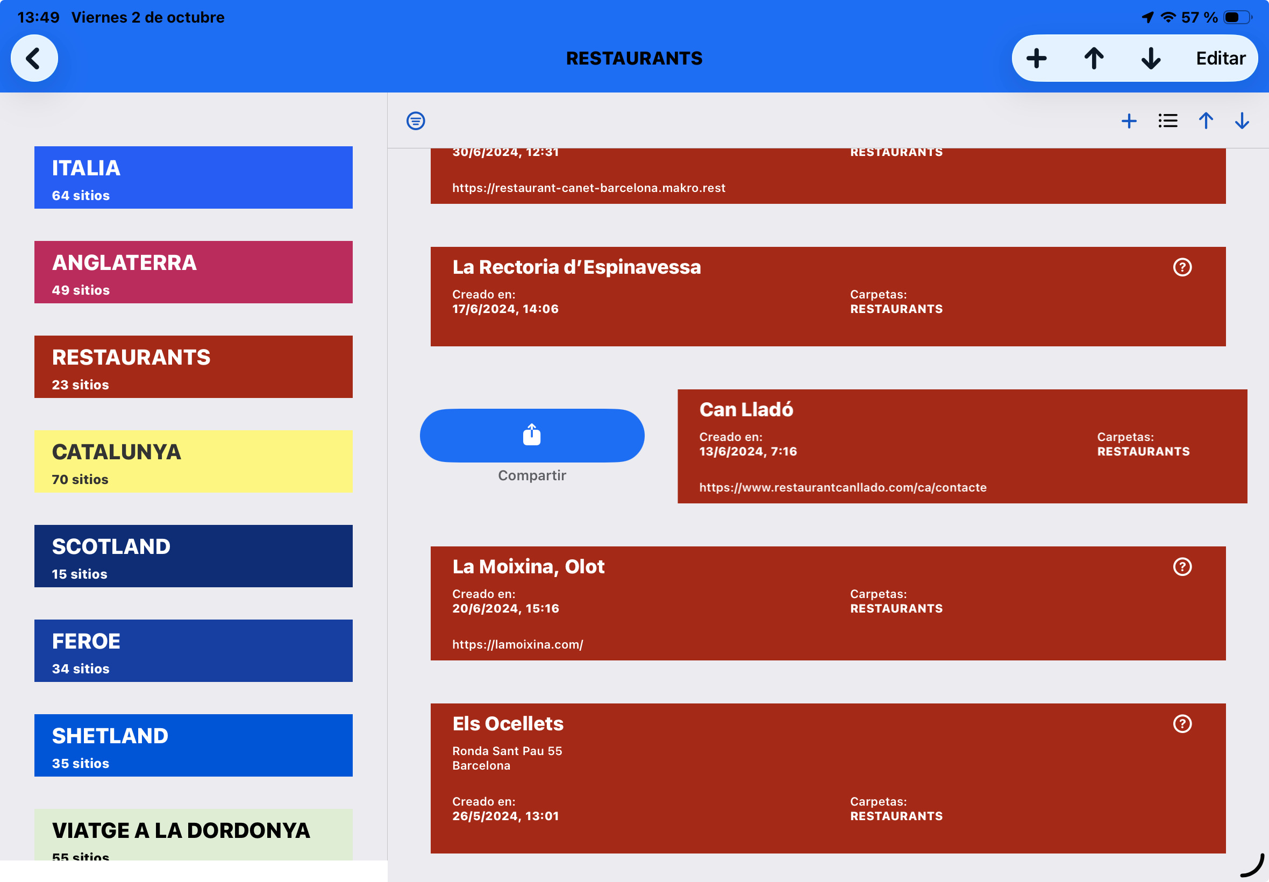Go back with the chevron button

(34, 58)
